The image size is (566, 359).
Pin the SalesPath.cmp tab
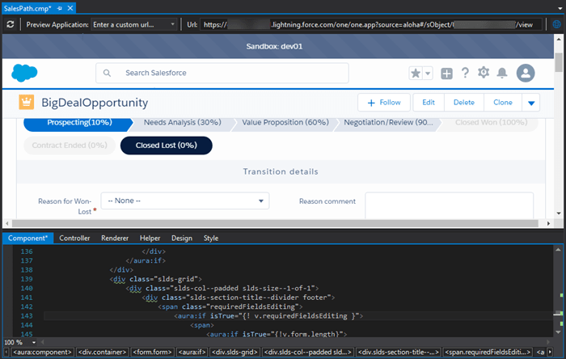coord(60,8)
